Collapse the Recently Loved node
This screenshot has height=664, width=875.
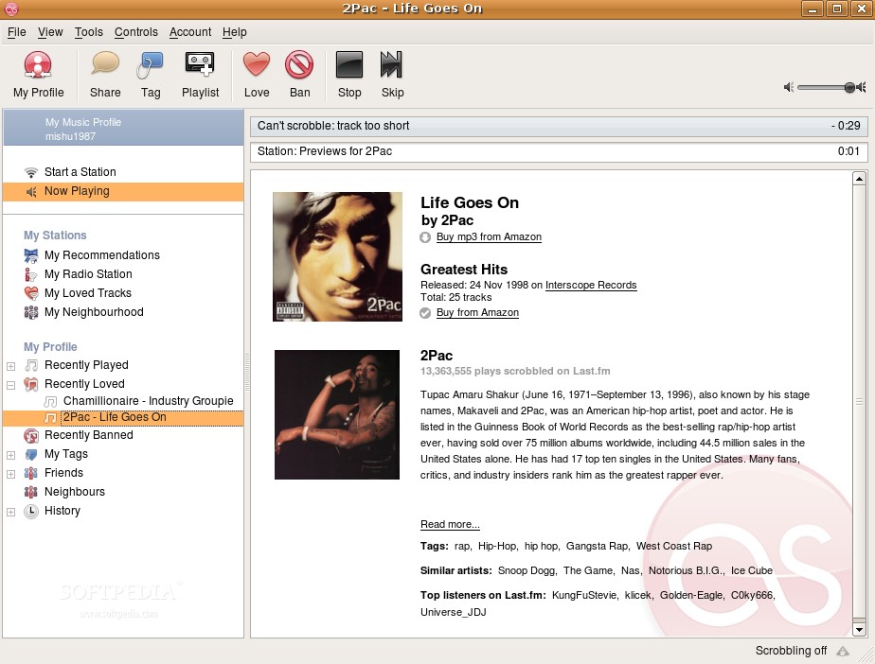(x=10, y=385)
